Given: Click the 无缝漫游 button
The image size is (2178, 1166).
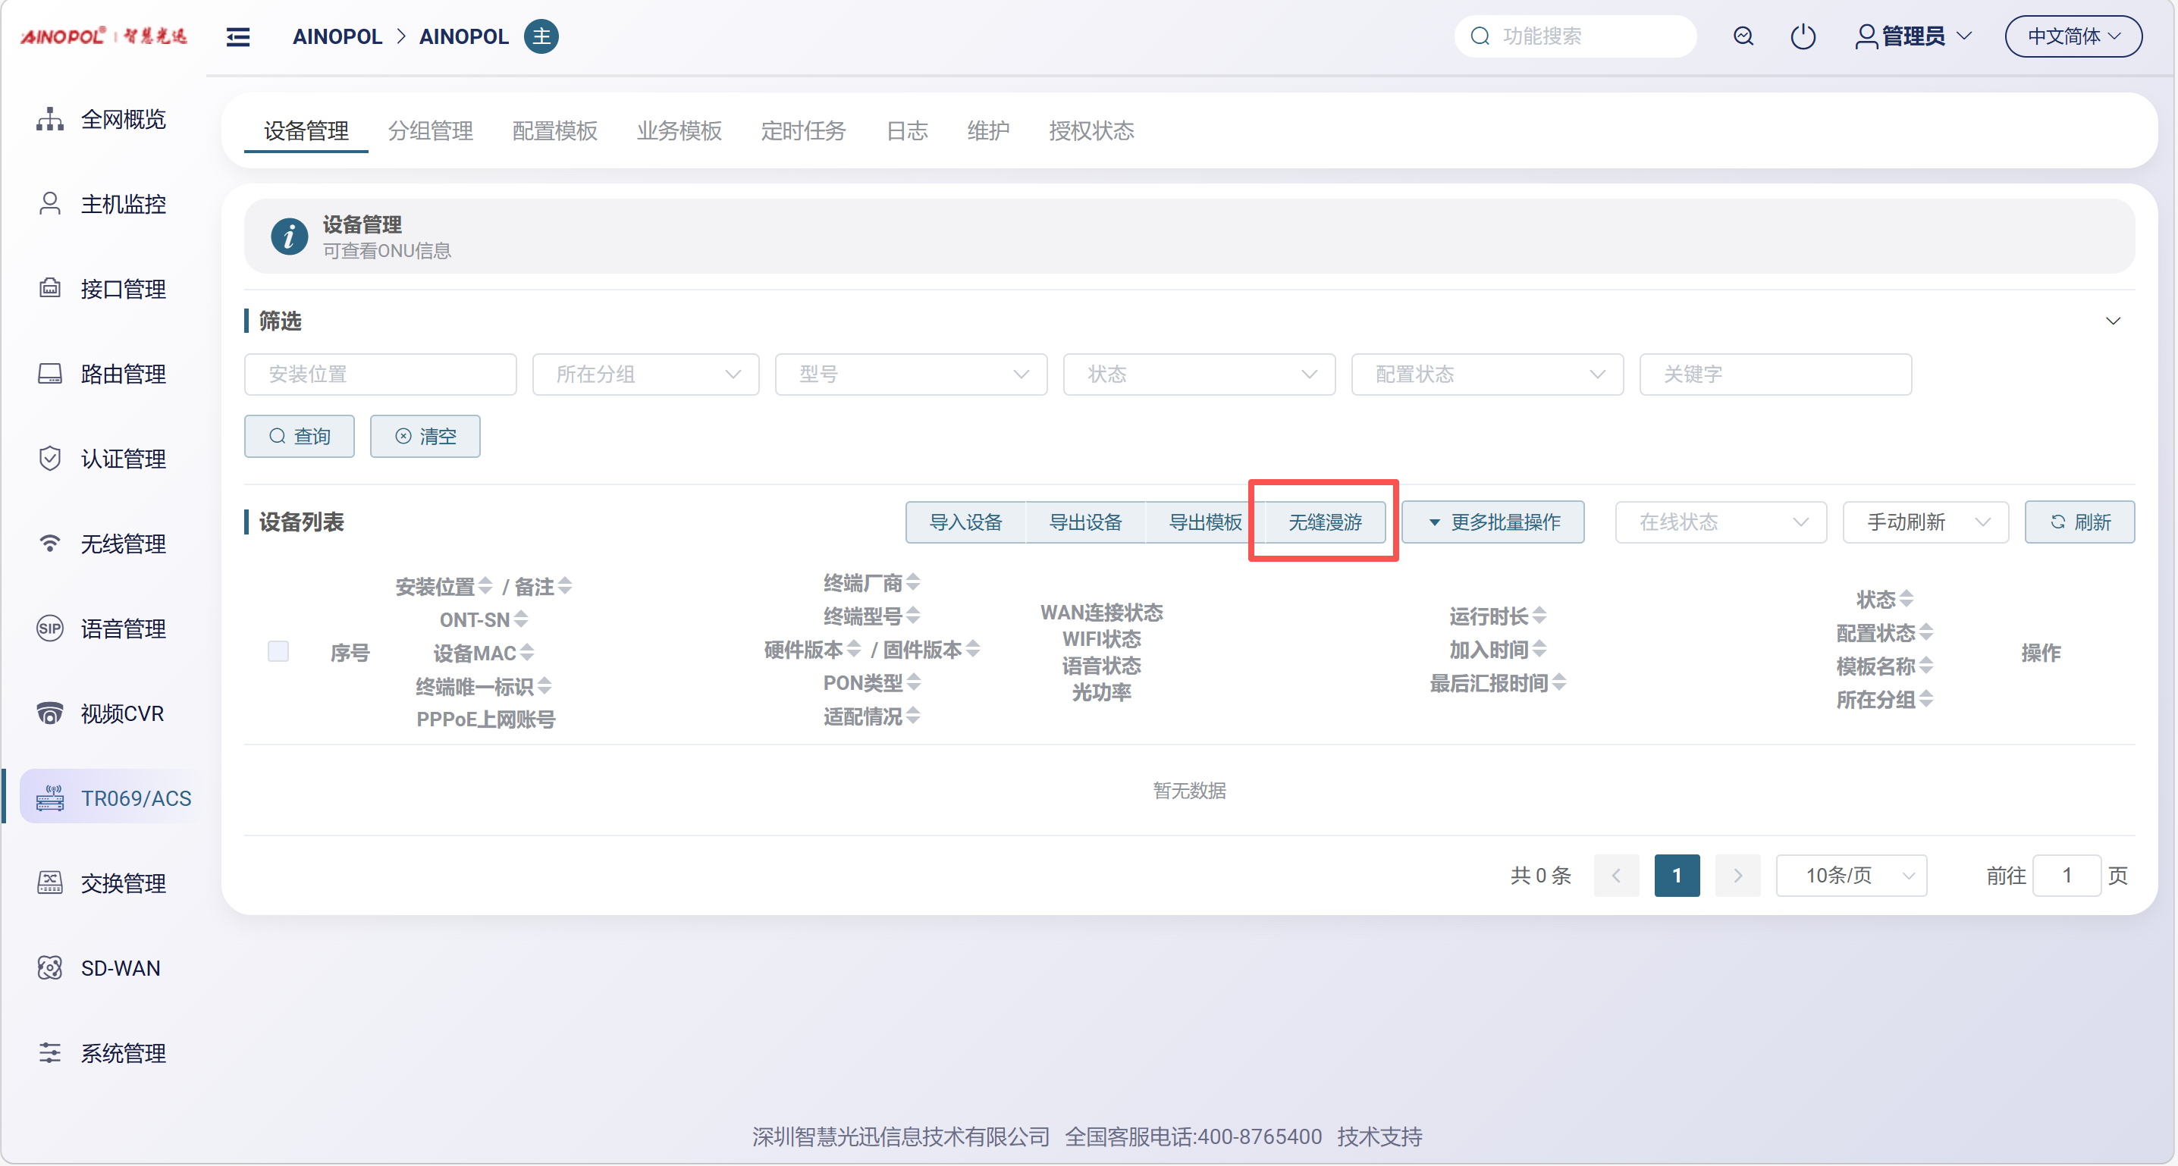Looking at the screenshot, I should pos(1324,522).
